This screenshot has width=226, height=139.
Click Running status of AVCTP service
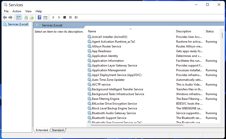pos(211,85)
